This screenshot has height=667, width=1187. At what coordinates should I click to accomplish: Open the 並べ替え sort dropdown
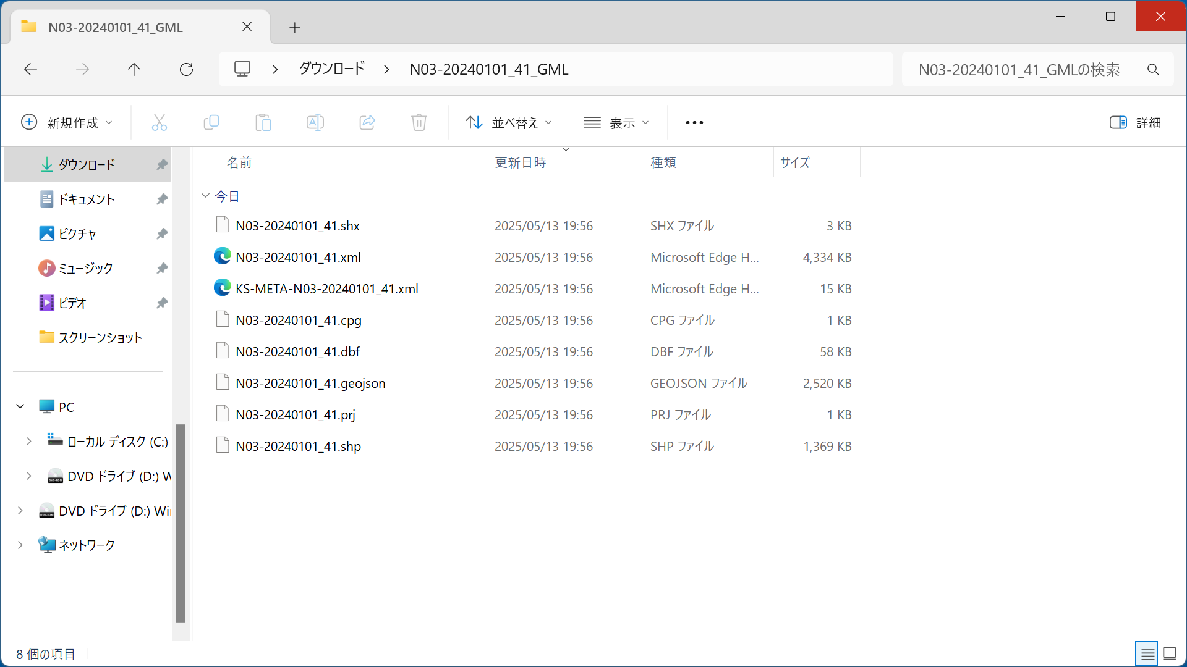508,122
